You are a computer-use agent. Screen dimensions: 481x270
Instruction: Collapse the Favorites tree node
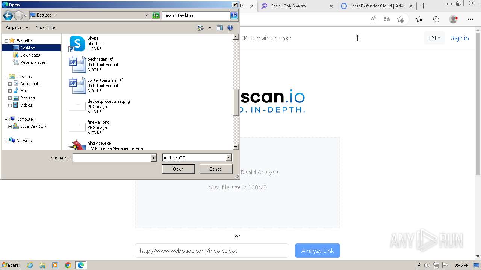pyautogui.click(x=6, y=41)
